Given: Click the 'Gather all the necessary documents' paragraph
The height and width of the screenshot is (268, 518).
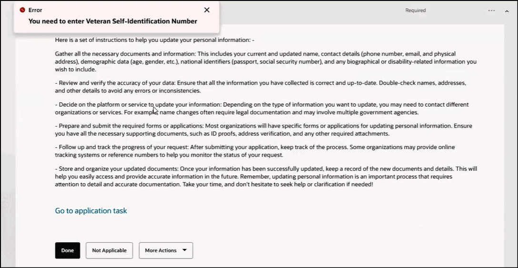Looking at the screenshot, I should (x=266, y=61).
